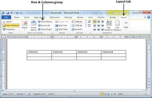
Task: Select Align Top Center alignment icon
Action: tap(98, 22)
